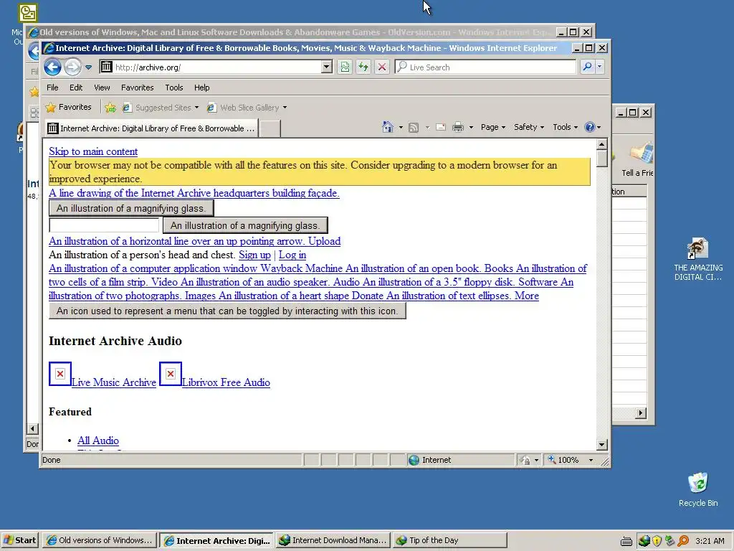
Task: Open a new blank tab
Action: pos(270,128)
